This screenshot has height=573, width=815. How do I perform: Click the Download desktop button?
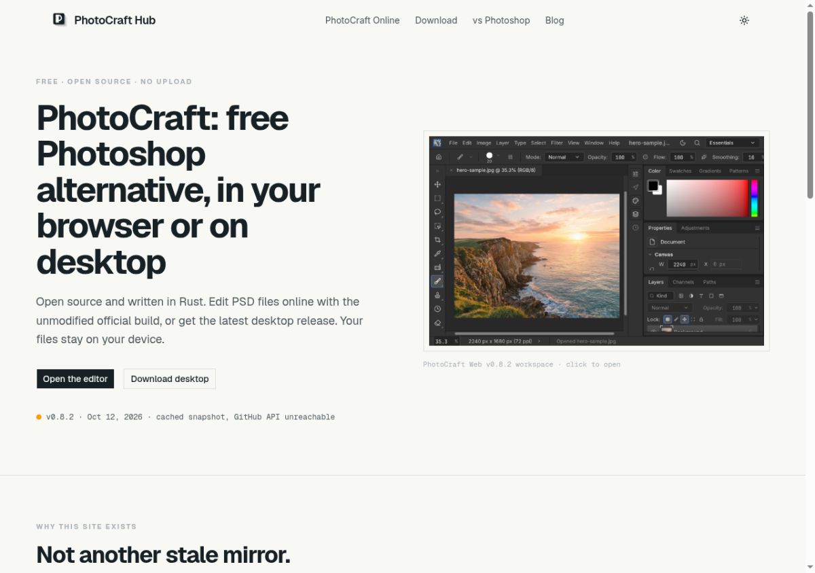click(x=170, y=379)
